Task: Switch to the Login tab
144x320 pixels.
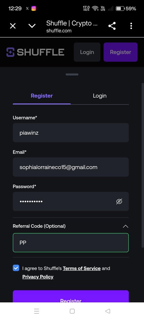Action: point(100,96)
